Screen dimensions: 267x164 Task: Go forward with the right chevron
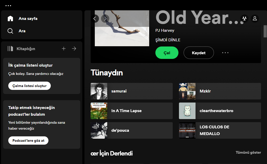tap(105, 19)
